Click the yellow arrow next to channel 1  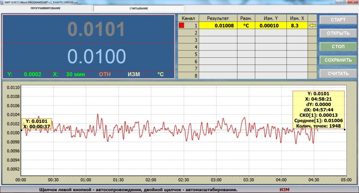(x=312, y=25)
